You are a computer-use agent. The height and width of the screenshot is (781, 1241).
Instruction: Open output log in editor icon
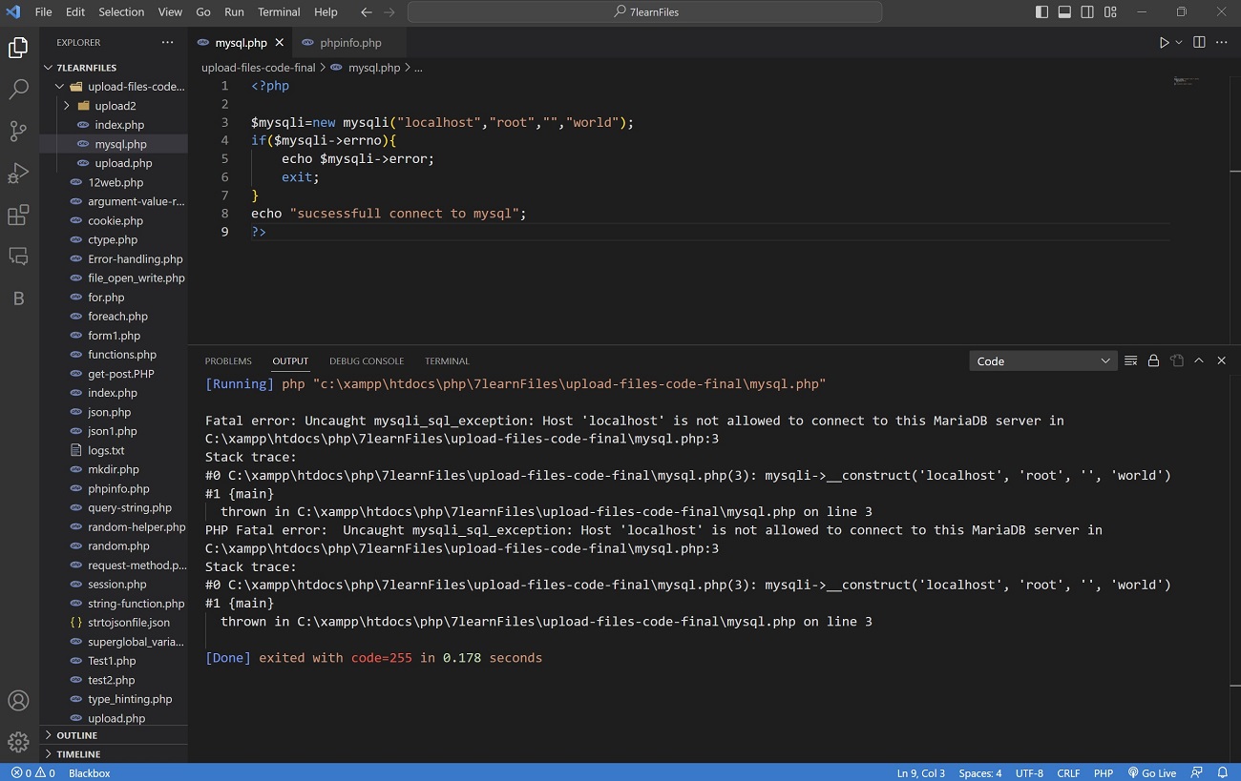tap(1176, 361)
